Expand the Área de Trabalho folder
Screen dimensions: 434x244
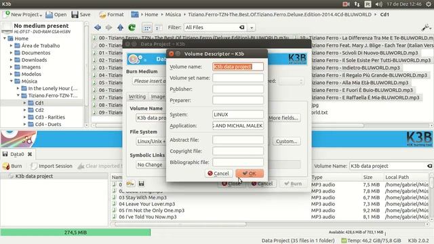click(11, 45)
